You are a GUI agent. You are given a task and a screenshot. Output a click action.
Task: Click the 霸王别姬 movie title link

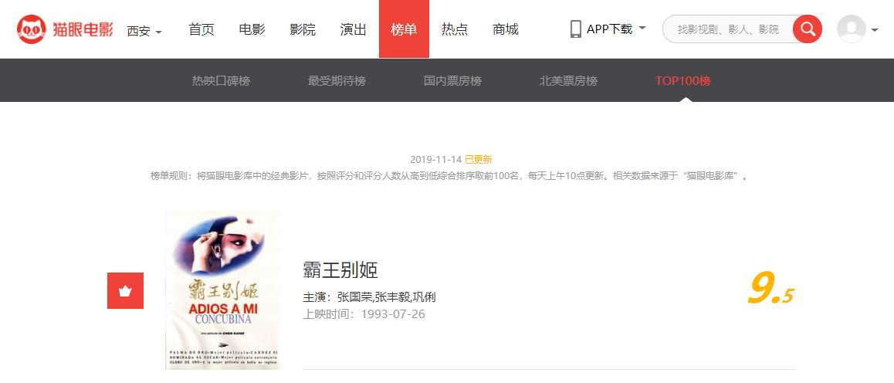(340, 270)
